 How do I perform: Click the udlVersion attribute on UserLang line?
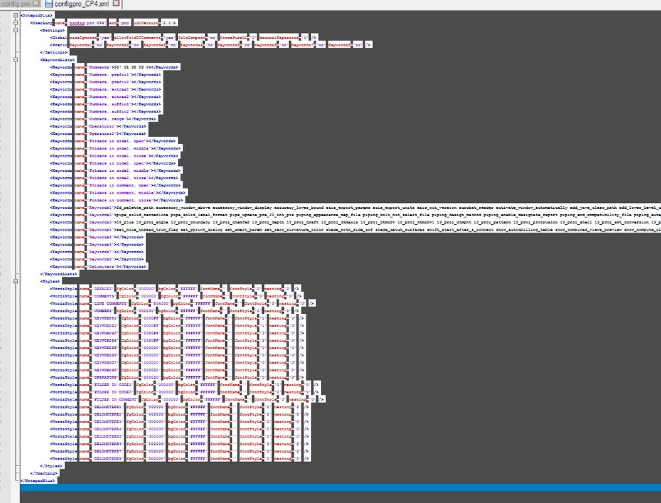pyautogui.click(x=146, y=22)
